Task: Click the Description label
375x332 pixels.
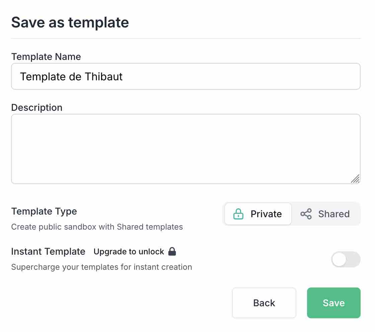Action: point(37,107)
